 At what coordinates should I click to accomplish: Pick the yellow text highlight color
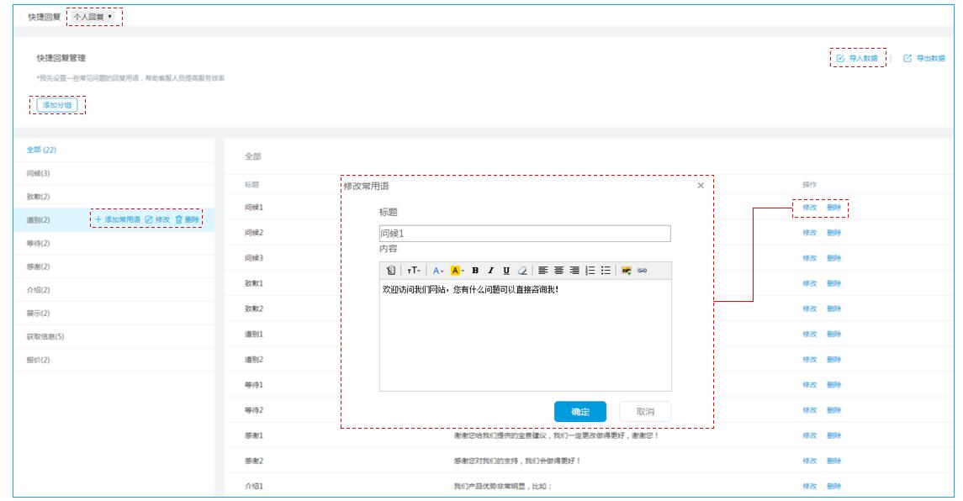(456, 271)
